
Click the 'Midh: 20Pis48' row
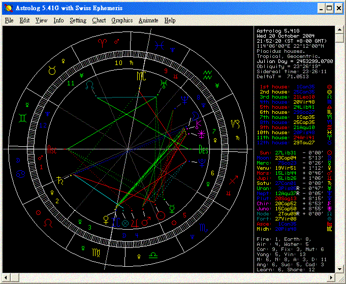294,229
